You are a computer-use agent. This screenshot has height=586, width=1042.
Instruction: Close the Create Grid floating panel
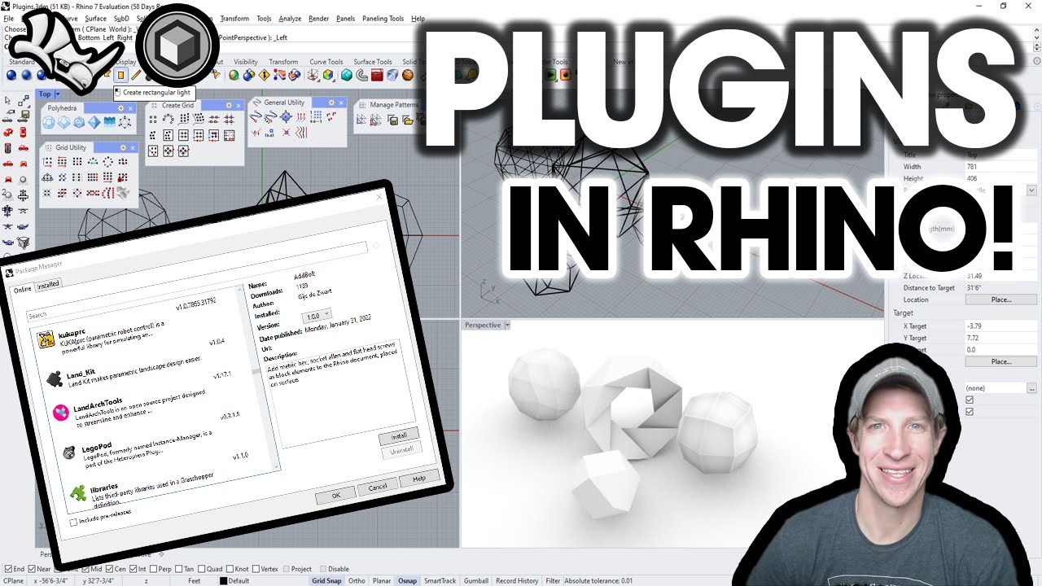pos(239,105)
